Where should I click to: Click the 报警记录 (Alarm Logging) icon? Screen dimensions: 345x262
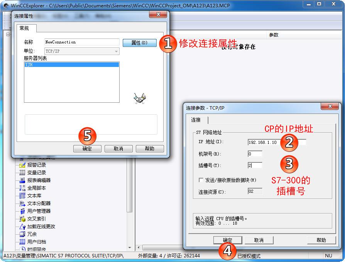[22, 165]
